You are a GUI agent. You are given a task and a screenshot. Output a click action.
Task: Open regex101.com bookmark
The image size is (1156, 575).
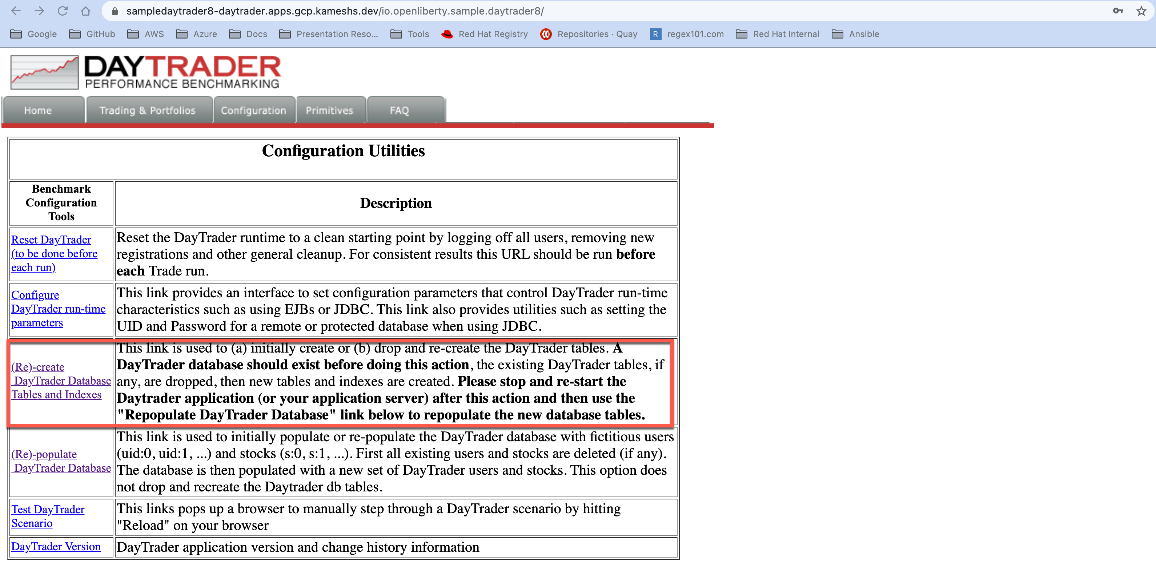(687, 34)
